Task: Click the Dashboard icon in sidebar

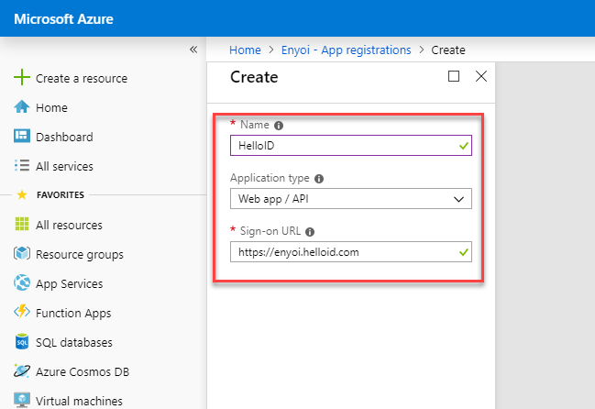Action: click(x=22, y=136)
